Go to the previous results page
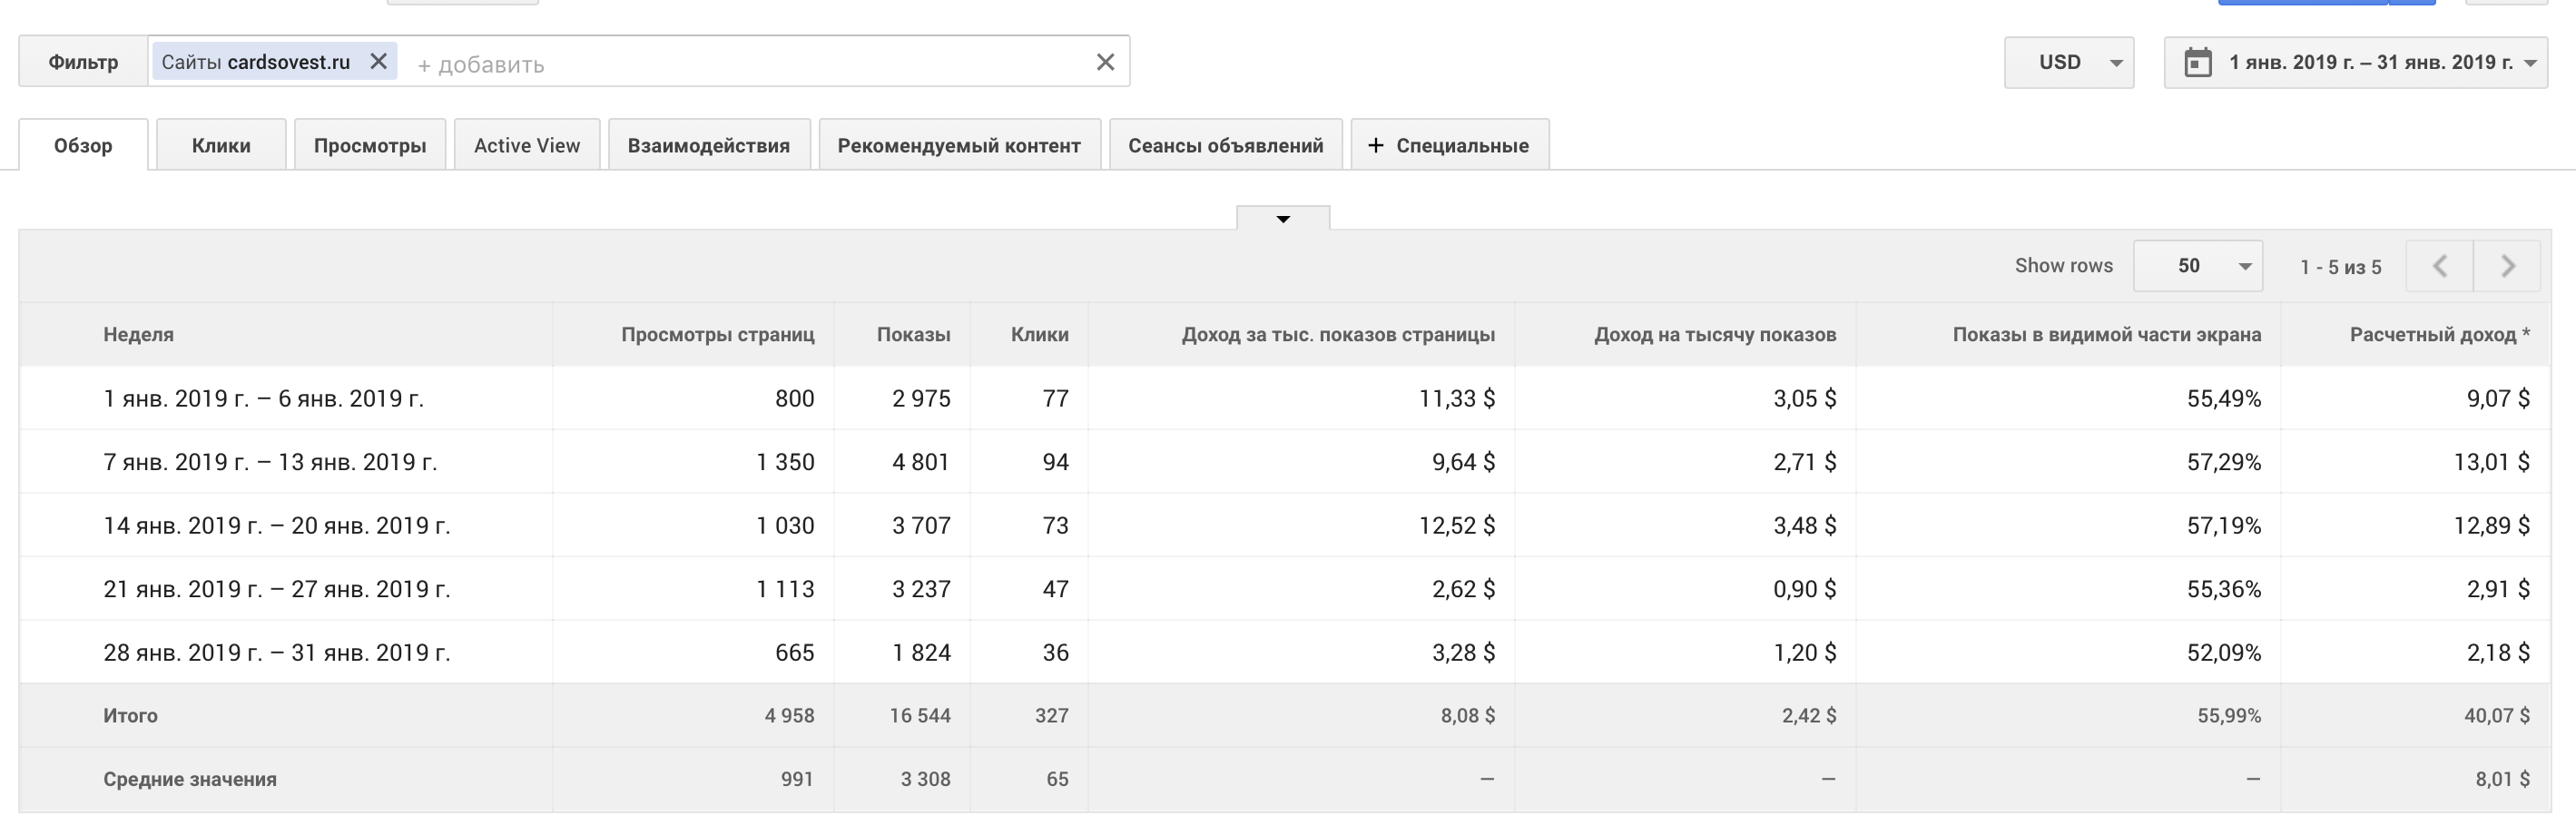The image size is (2576, 835). point(2439,266)
